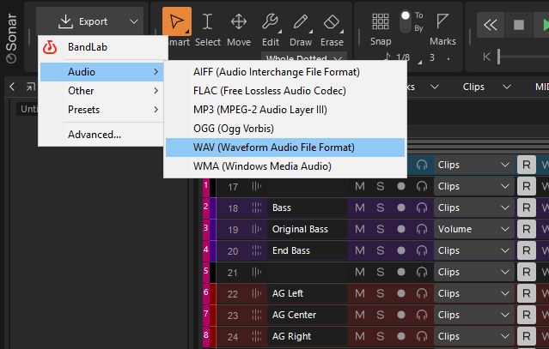Click track 19 Original Bass track icon
The image size is (549, 349).
click(257, 229)
